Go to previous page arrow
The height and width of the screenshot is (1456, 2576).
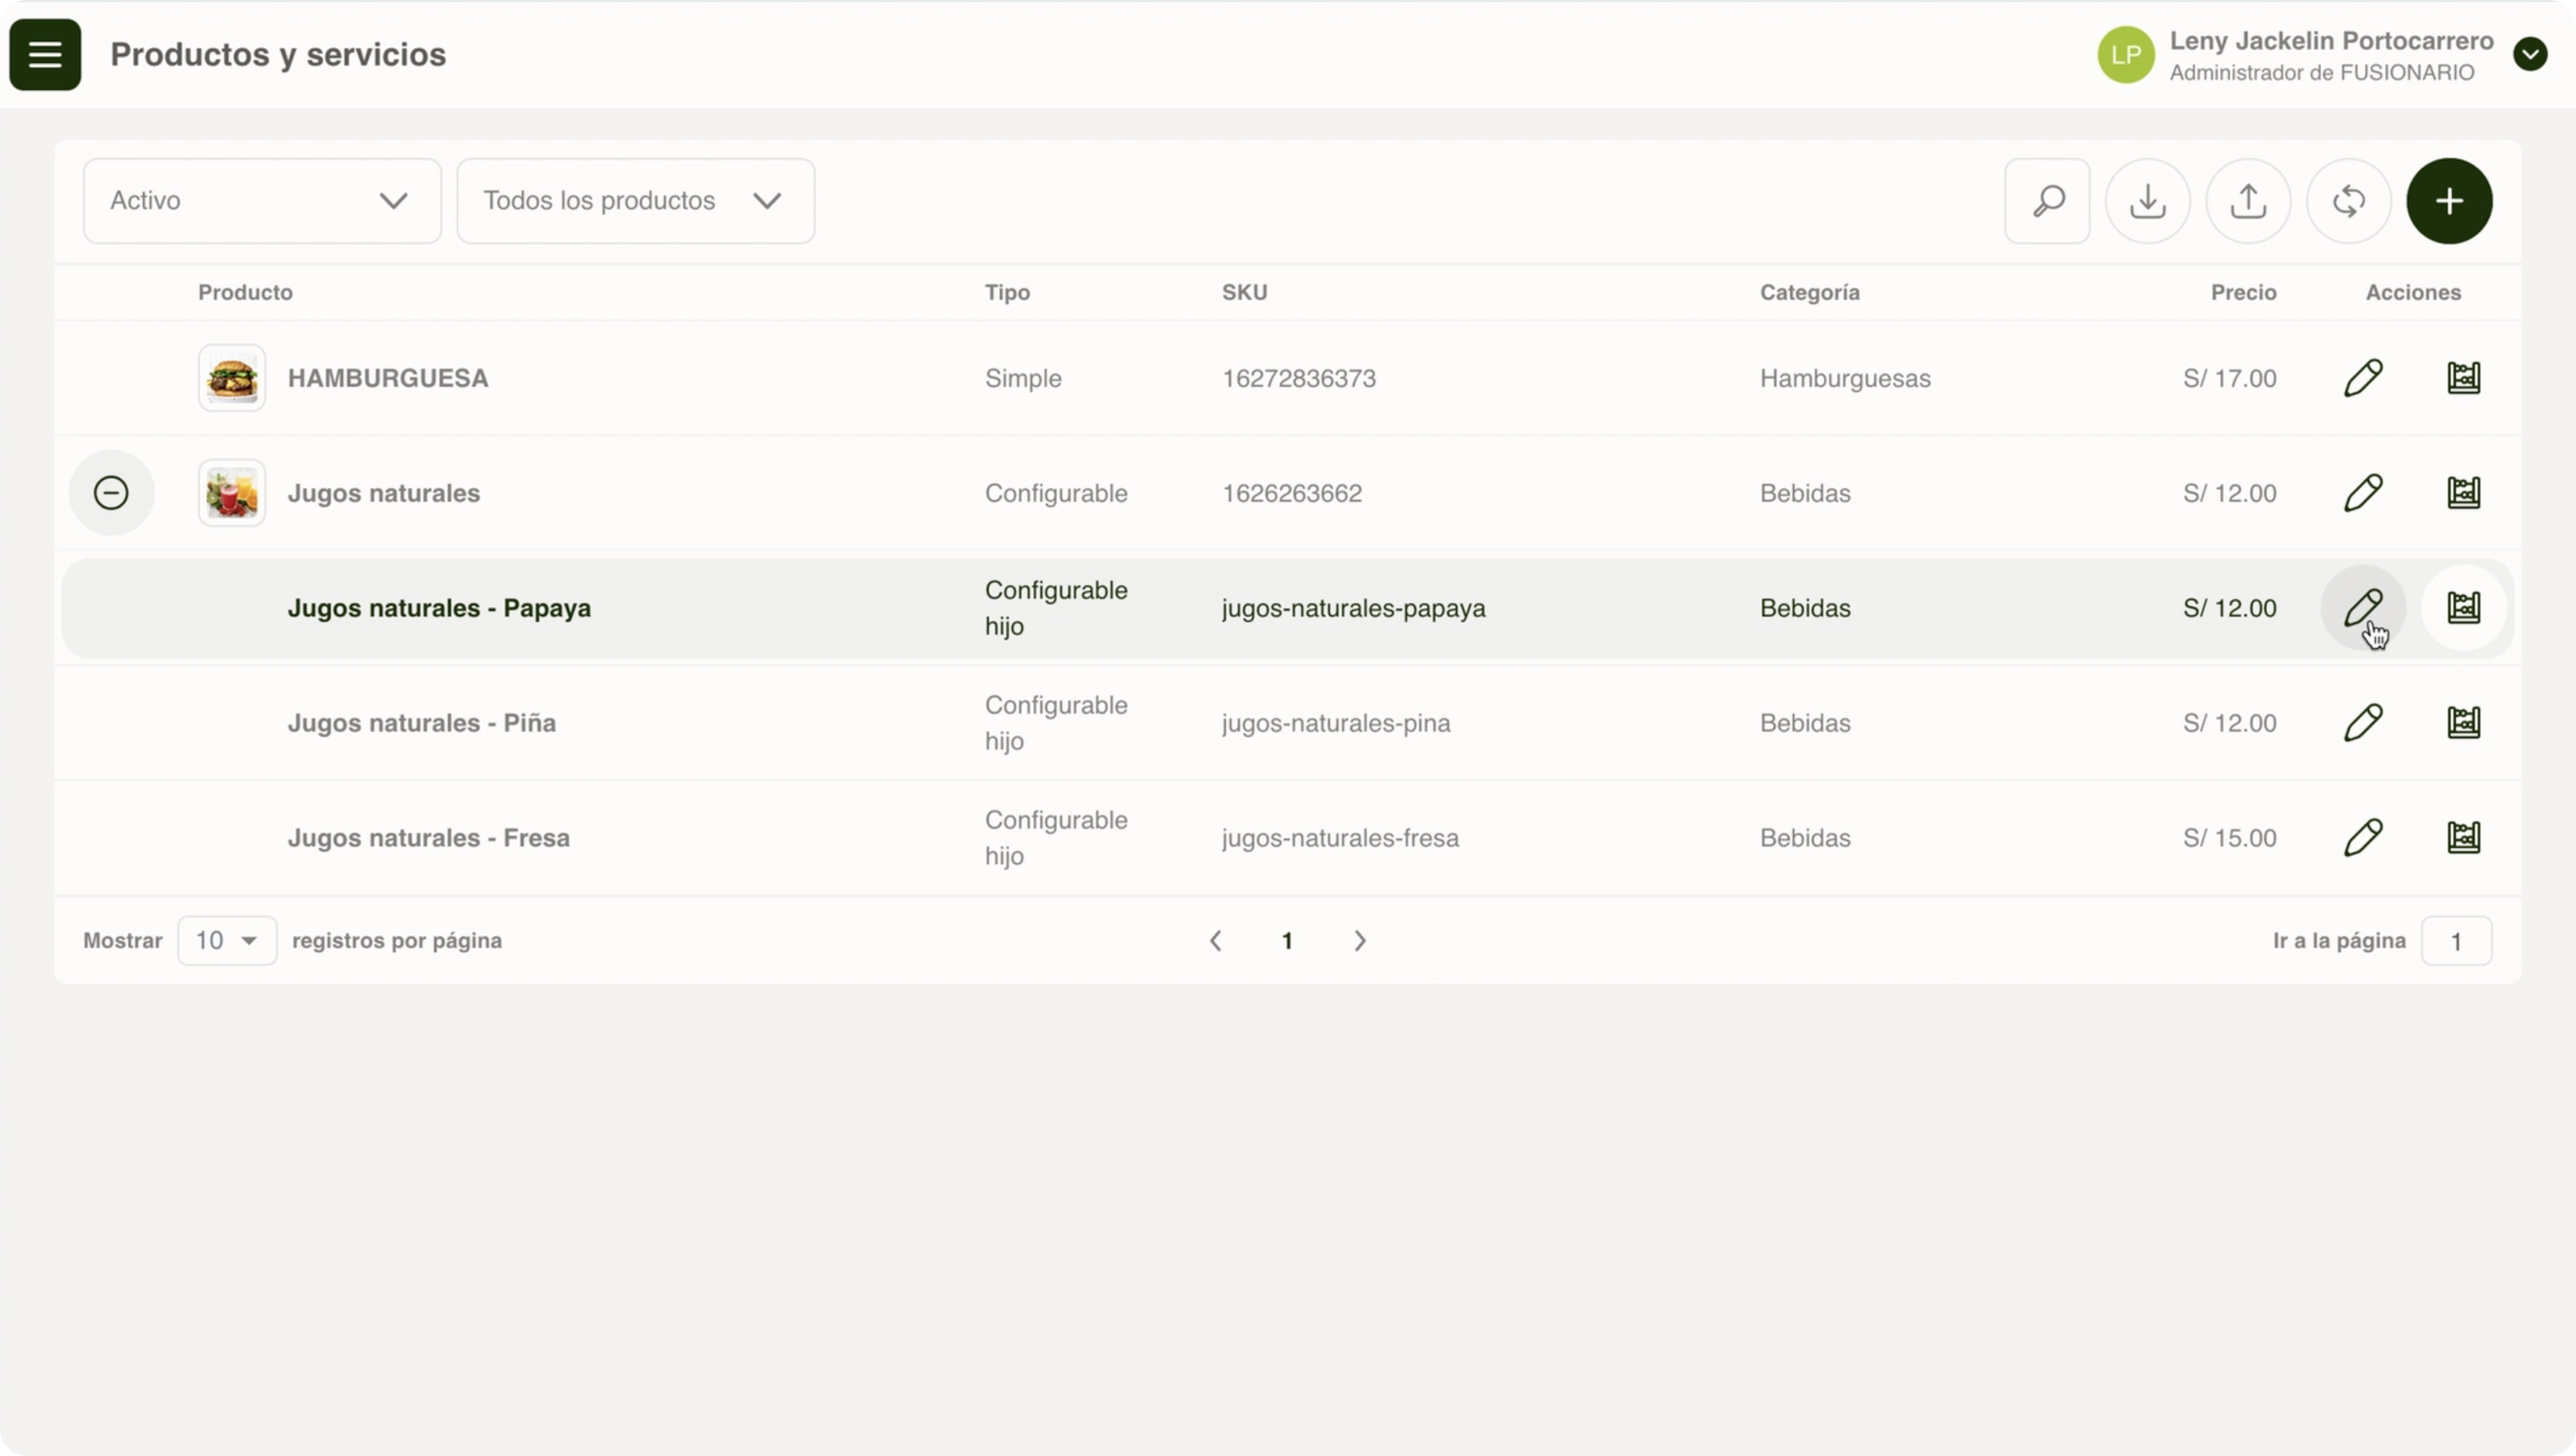point(1216,941)
